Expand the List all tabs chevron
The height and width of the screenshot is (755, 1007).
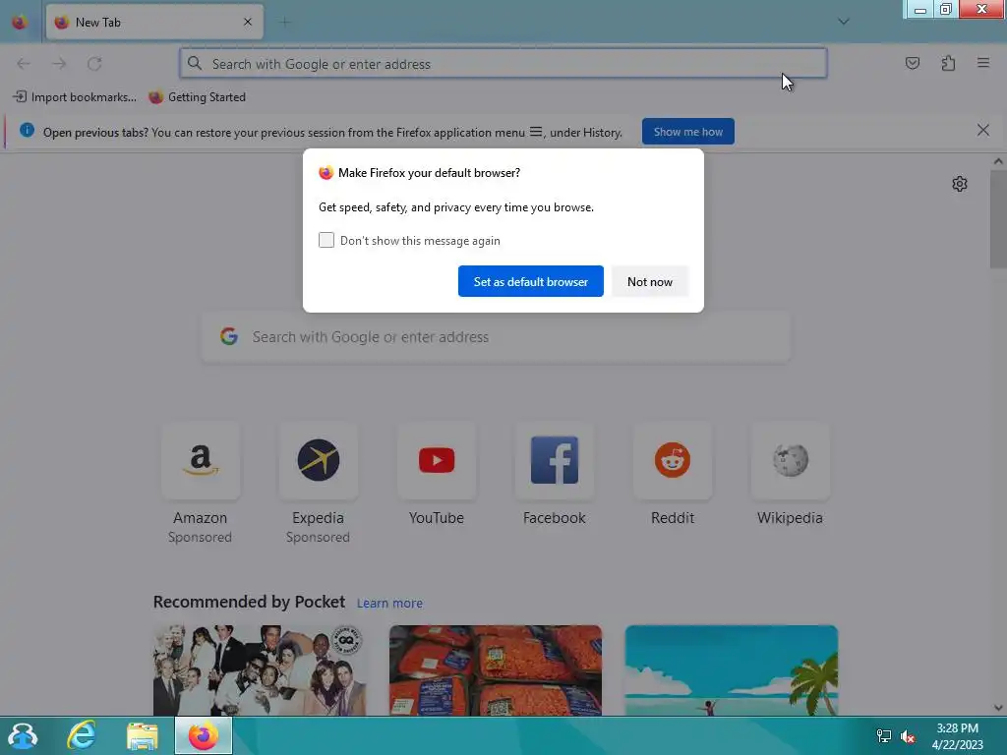point(843,22)
